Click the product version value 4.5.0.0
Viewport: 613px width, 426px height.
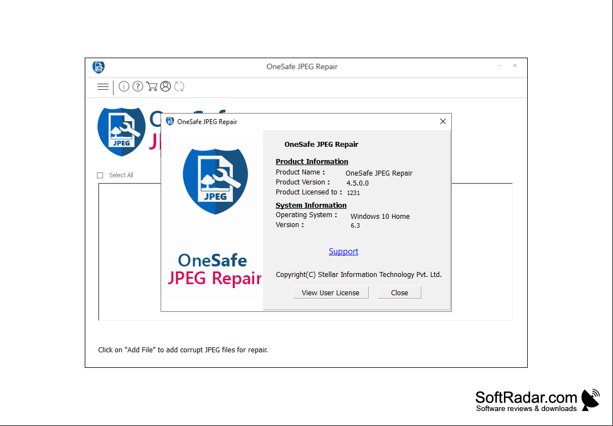point(357,183)
